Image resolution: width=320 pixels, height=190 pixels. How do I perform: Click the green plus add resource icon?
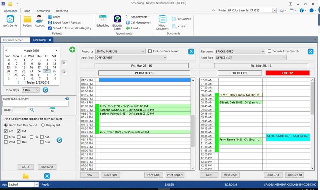(72, 49)
